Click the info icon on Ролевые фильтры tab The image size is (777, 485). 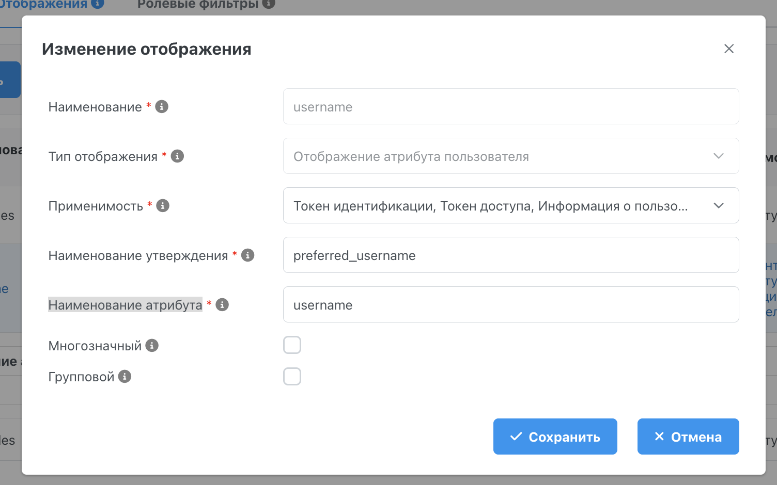[x=268, y=4]
